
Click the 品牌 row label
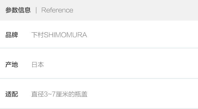(x=12, y=35)
